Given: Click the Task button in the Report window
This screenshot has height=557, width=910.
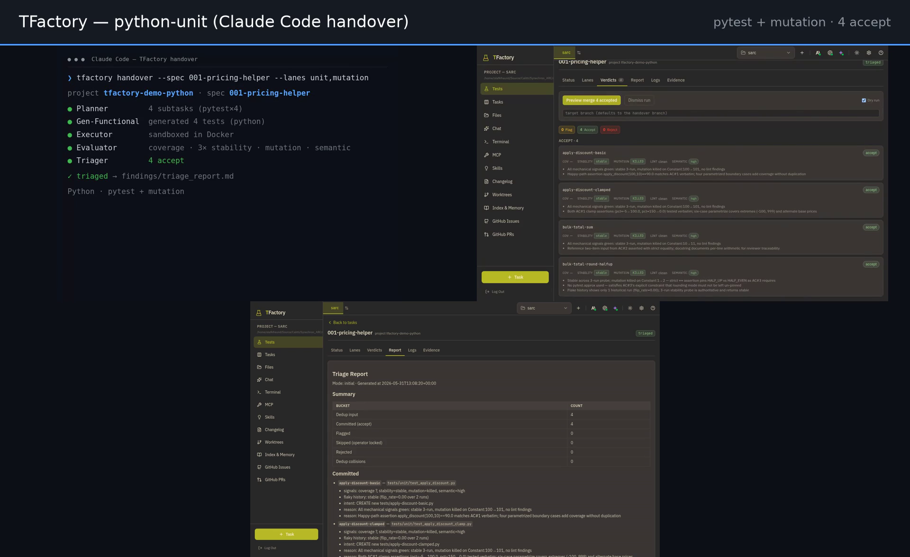Looking at the screenshot, I should point(286,534).
